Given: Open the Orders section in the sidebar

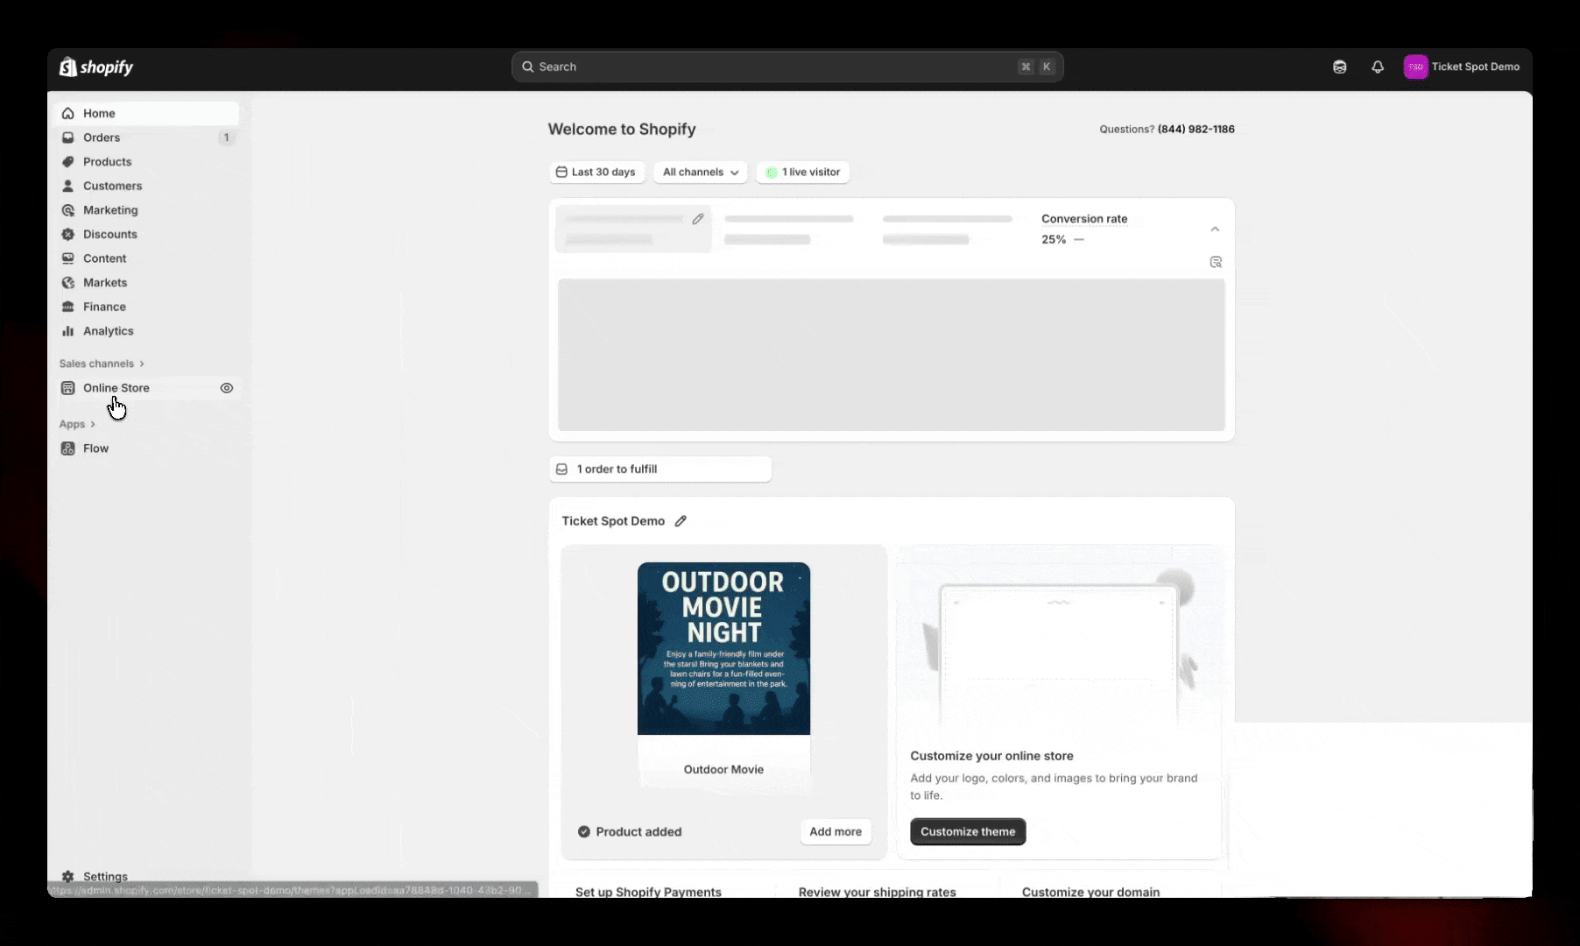Looking at the screenshot, I should (101, 138).
